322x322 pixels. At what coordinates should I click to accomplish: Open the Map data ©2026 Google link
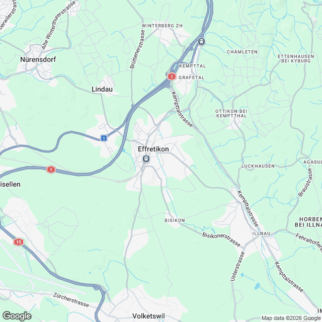(291, 318)
